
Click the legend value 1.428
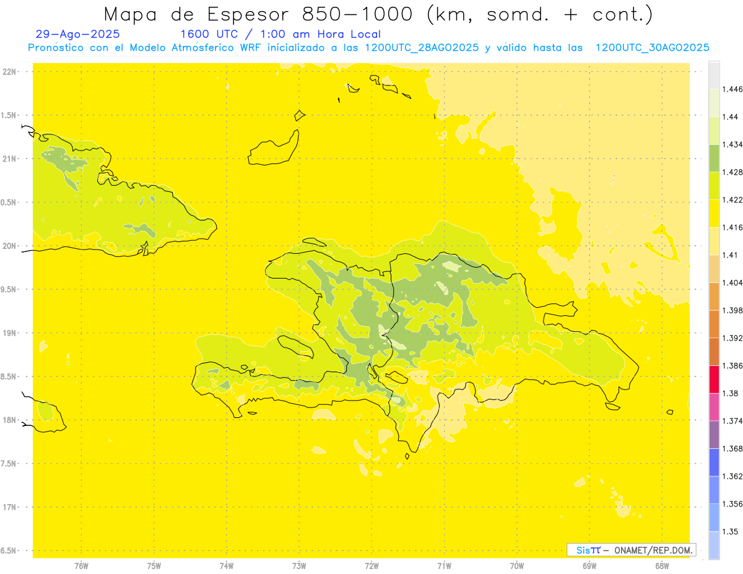pos(733,172)
